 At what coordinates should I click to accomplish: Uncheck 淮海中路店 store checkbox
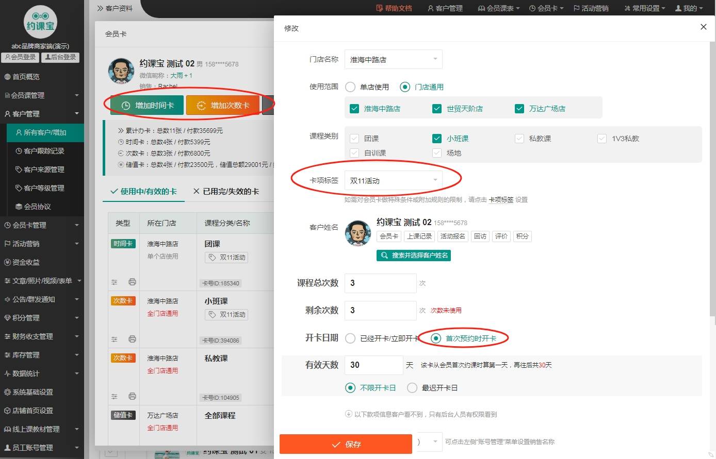click(354, 108)
